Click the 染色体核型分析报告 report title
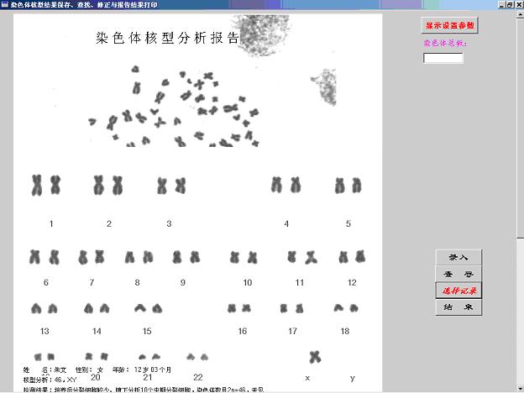 pos(168,39)
